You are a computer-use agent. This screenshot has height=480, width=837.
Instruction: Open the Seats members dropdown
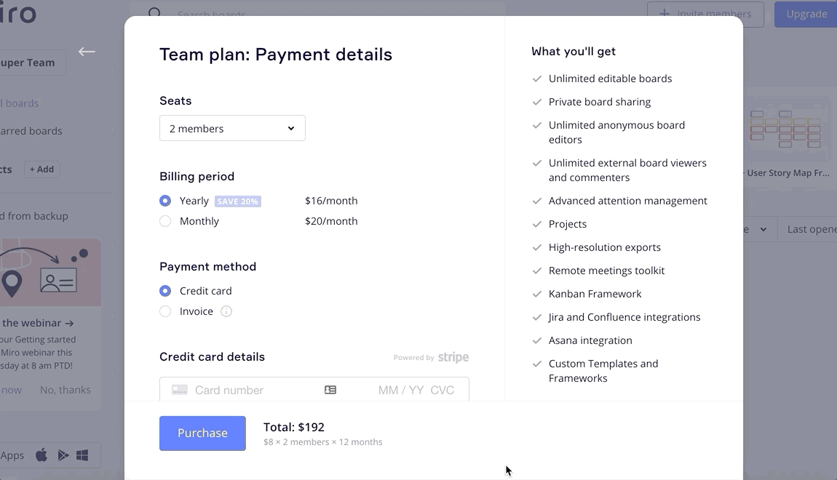[x=232, y=128]
